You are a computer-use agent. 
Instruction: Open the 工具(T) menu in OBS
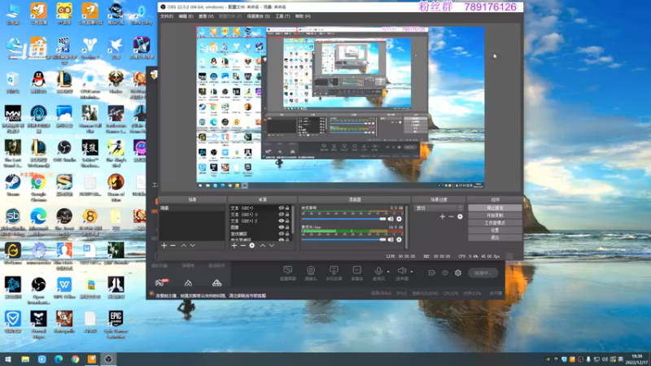(x=282, y=16)
